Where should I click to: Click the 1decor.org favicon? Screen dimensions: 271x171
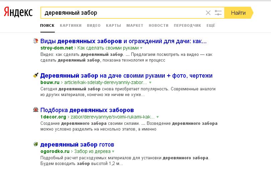point(36,110)
